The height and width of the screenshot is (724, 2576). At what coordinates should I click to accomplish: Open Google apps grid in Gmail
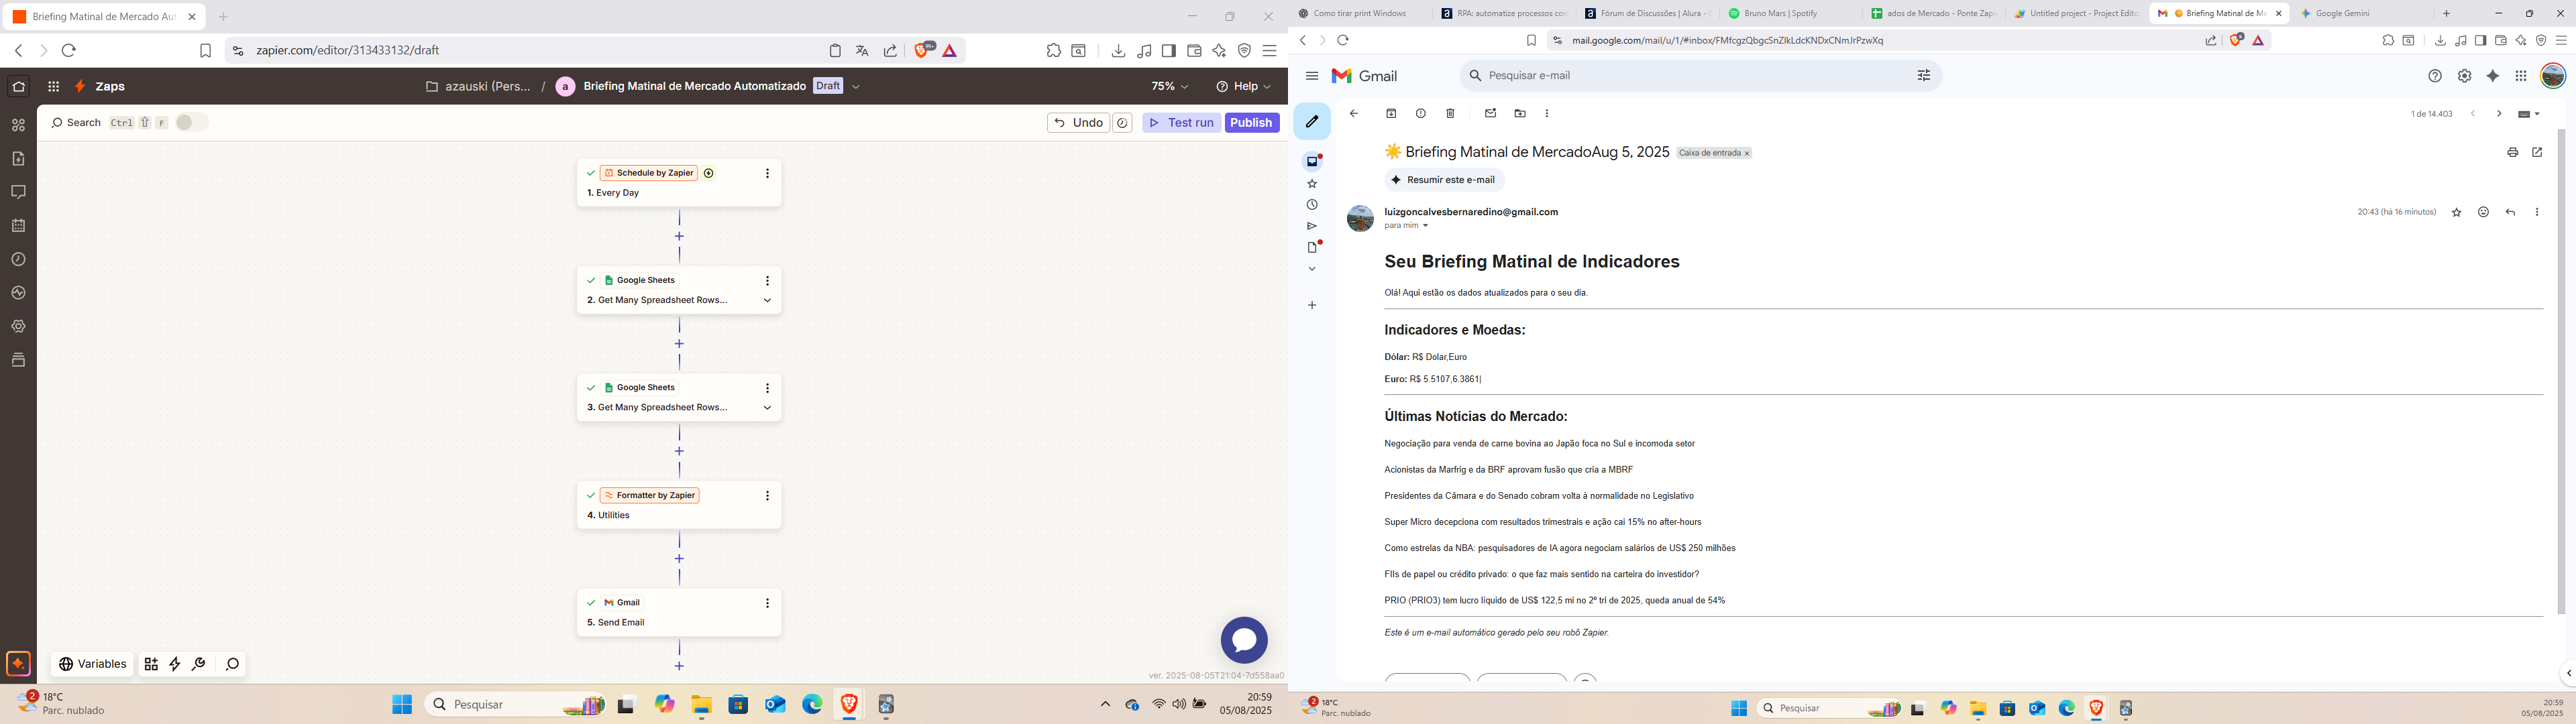[2521, 76]
